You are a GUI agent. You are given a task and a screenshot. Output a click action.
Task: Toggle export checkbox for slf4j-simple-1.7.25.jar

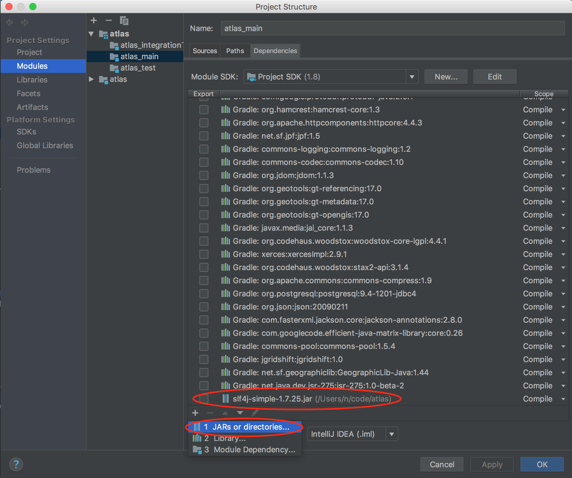pos(204,399)
